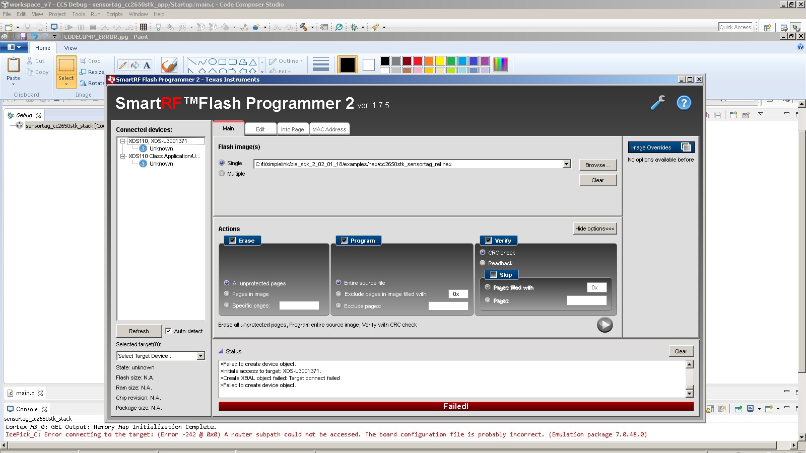
Task: Click Paint save floppy icon
Action: point(23,36)
